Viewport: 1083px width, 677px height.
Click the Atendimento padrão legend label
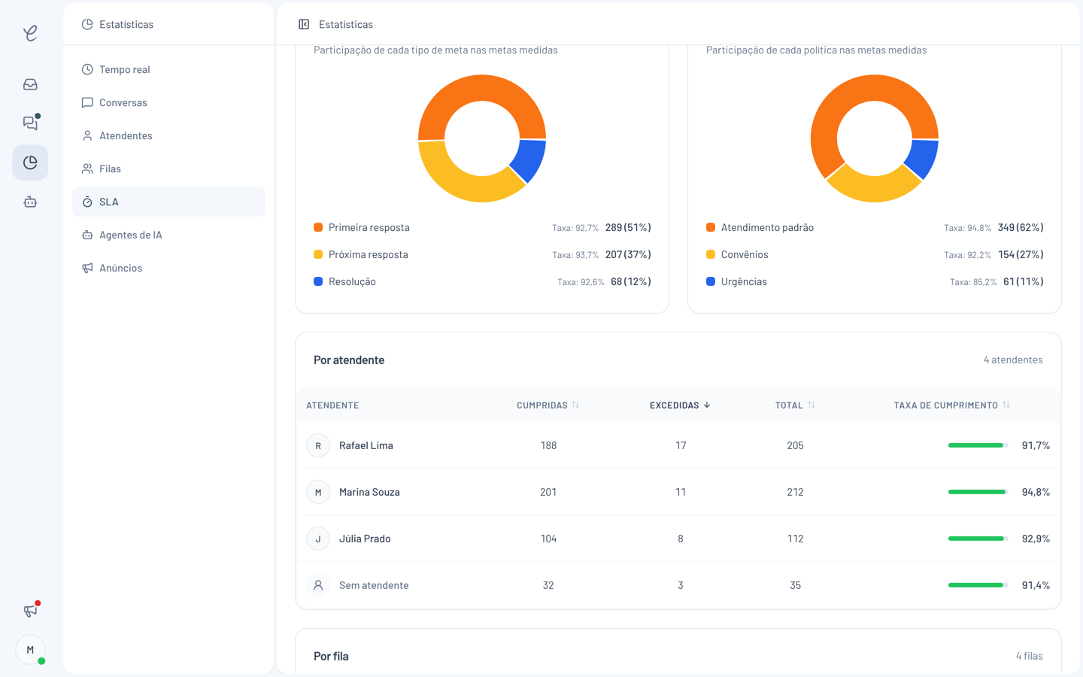pyautogui.click(x=767, y=227)
